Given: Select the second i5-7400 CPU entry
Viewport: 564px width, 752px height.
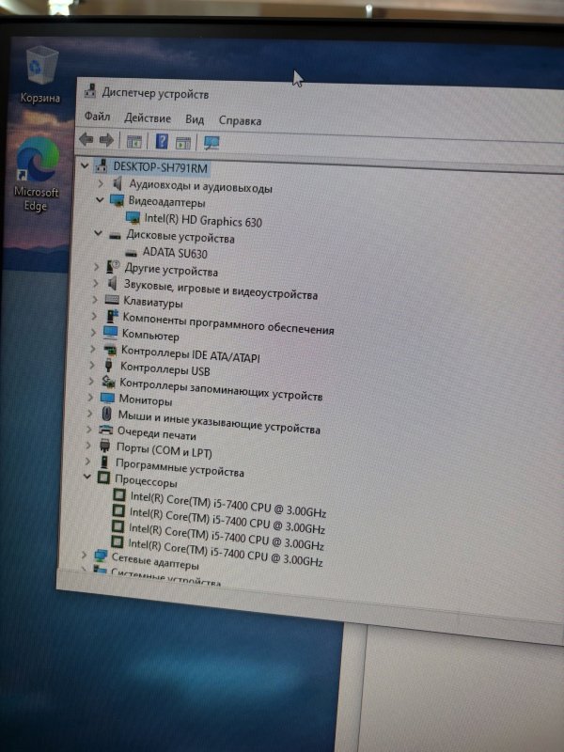Looking at the screenshot, I should click(x=227, y=521).
